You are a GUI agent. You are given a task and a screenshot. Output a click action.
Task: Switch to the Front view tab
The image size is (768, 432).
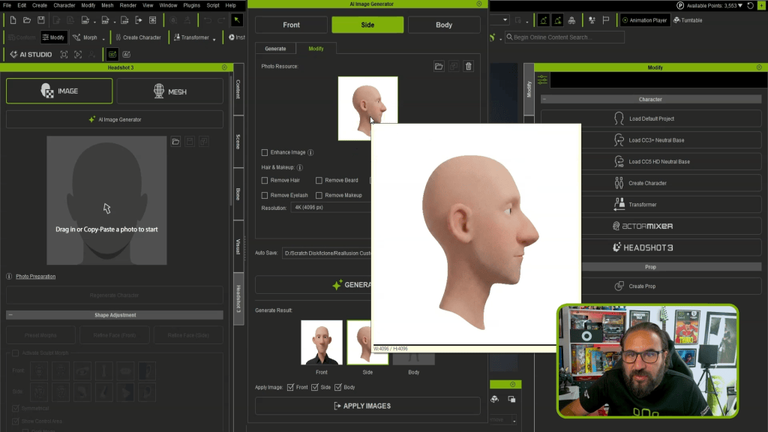tap(292, 25)
